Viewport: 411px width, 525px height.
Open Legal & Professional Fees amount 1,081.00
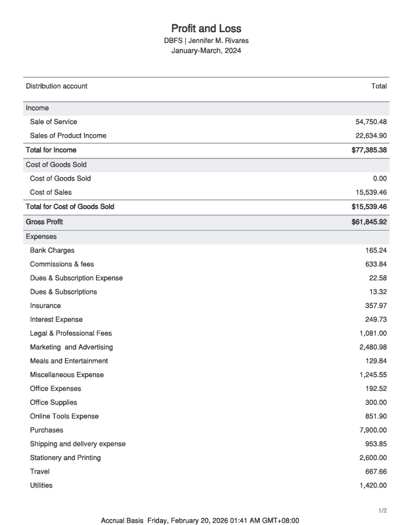tap(373, 334)
